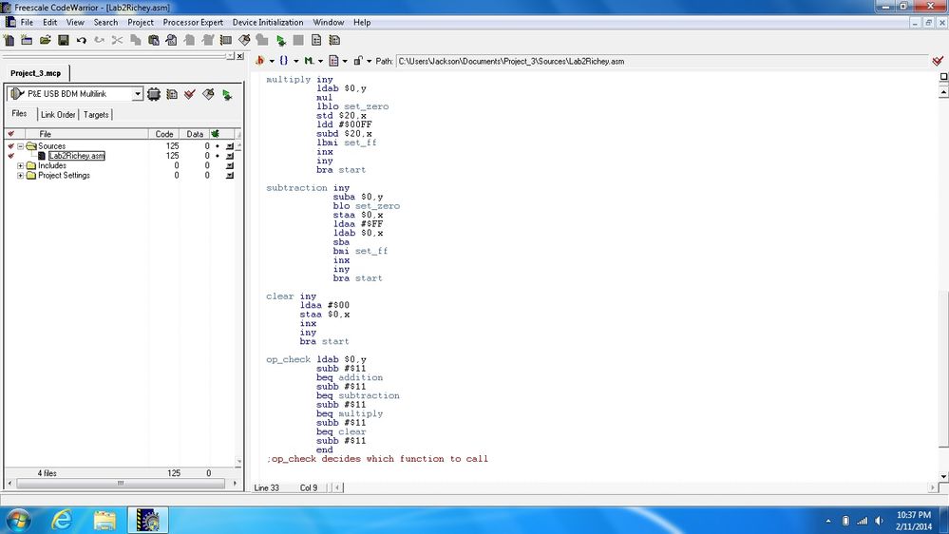Click the Open folder icon in the toolbar
Screen dimensions: 949x534
(x=45, y=41)
